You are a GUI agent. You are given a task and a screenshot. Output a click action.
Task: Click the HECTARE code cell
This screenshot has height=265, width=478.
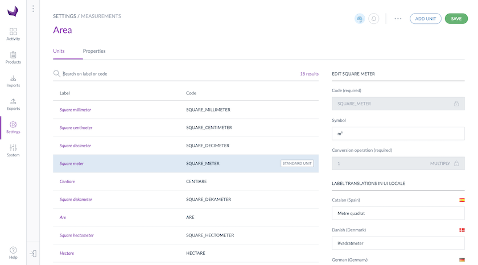[196, 253]
